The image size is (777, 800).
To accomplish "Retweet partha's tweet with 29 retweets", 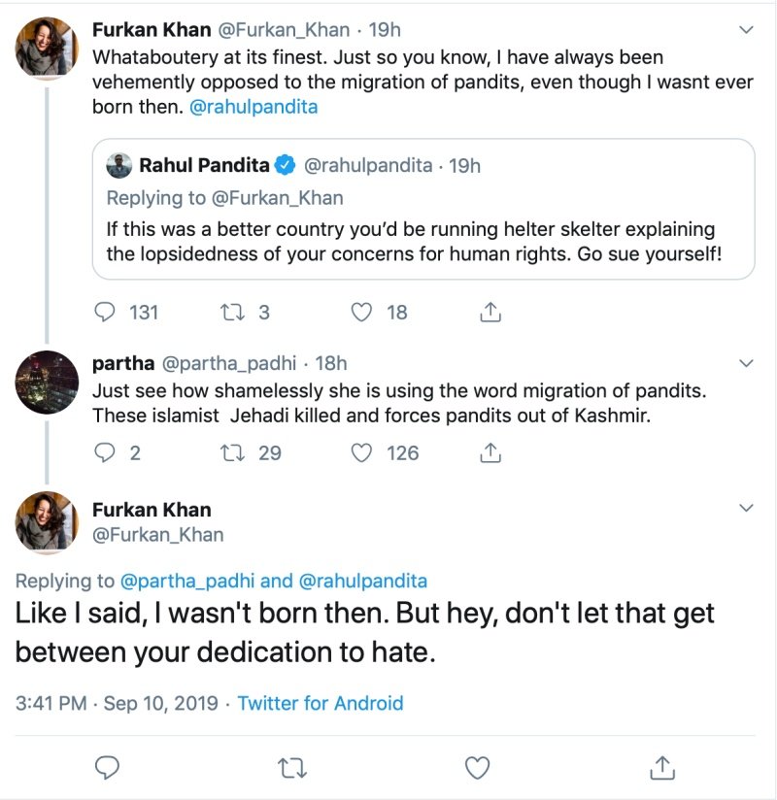I will pyautogui.click(x=233, y=452).
